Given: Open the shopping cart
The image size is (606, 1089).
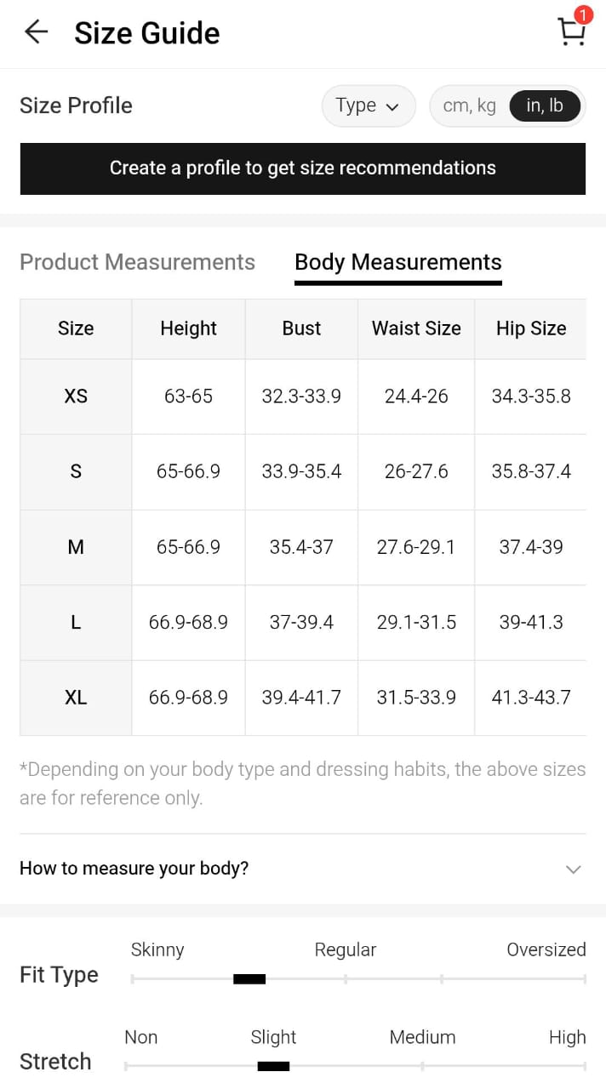Looking at the screenshot, I should tap(571, 32).
